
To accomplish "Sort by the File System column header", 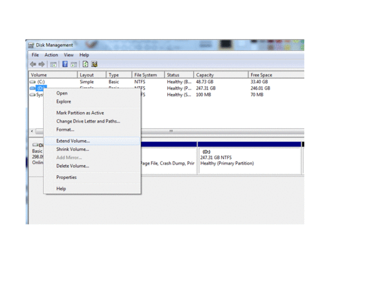I will click(148, 74).
